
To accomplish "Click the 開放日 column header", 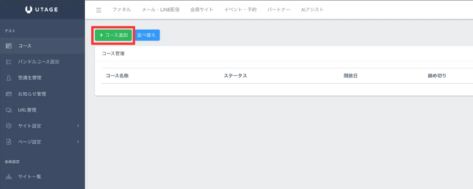I will coord(350,76).
